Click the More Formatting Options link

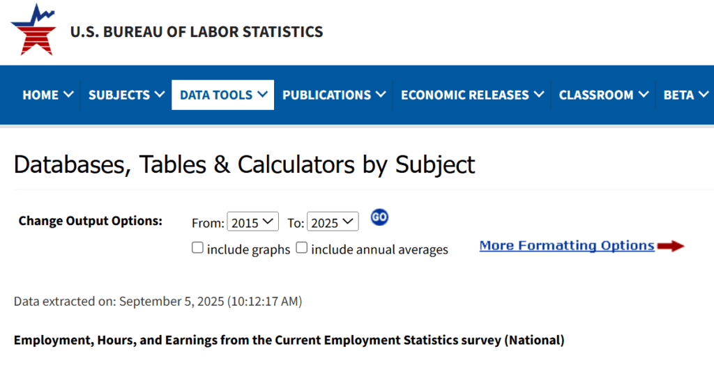click(567, 246)
